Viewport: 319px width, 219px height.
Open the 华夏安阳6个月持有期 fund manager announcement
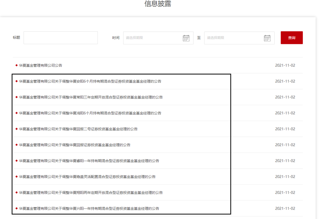point(90,81)
